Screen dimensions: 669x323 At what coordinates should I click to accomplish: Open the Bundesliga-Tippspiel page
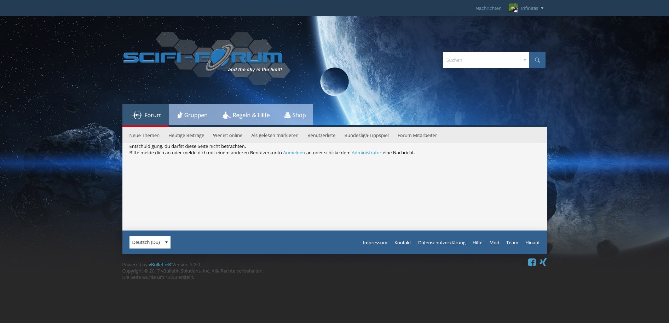(366, 135)
